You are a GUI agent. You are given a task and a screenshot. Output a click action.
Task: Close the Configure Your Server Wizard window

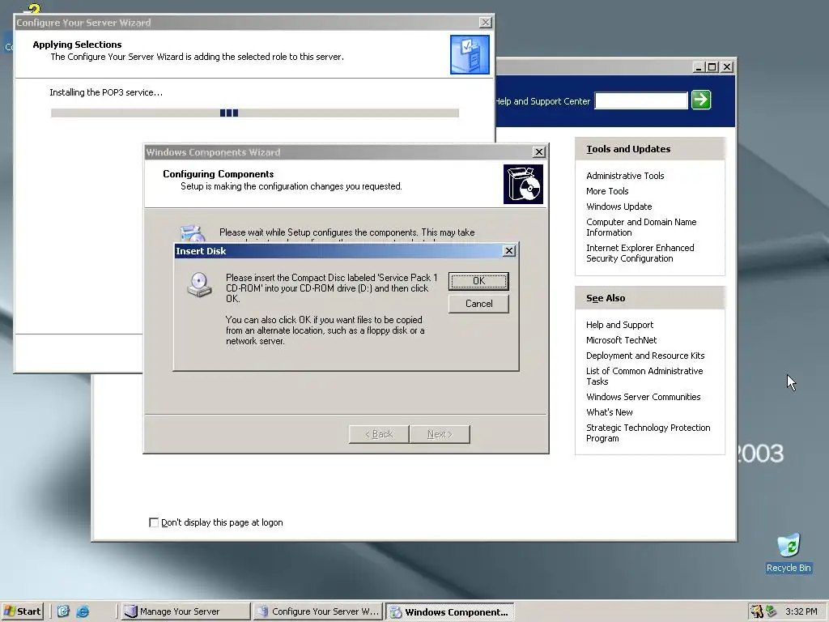(x=485, y=22)
